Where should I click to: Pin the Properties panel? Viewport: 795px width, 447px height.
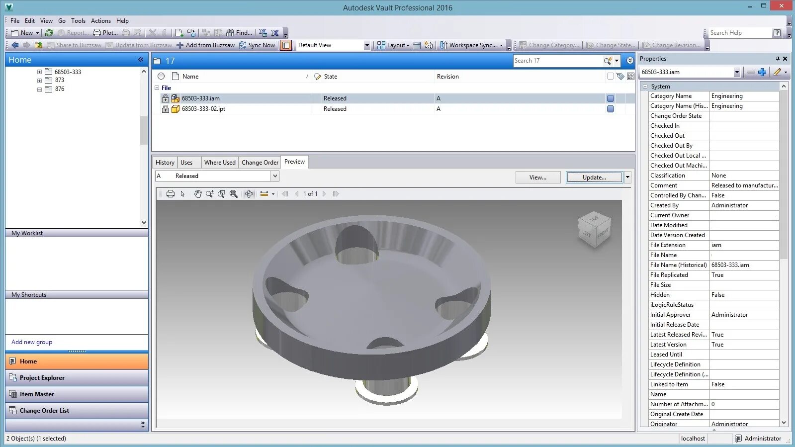(778, 59)
